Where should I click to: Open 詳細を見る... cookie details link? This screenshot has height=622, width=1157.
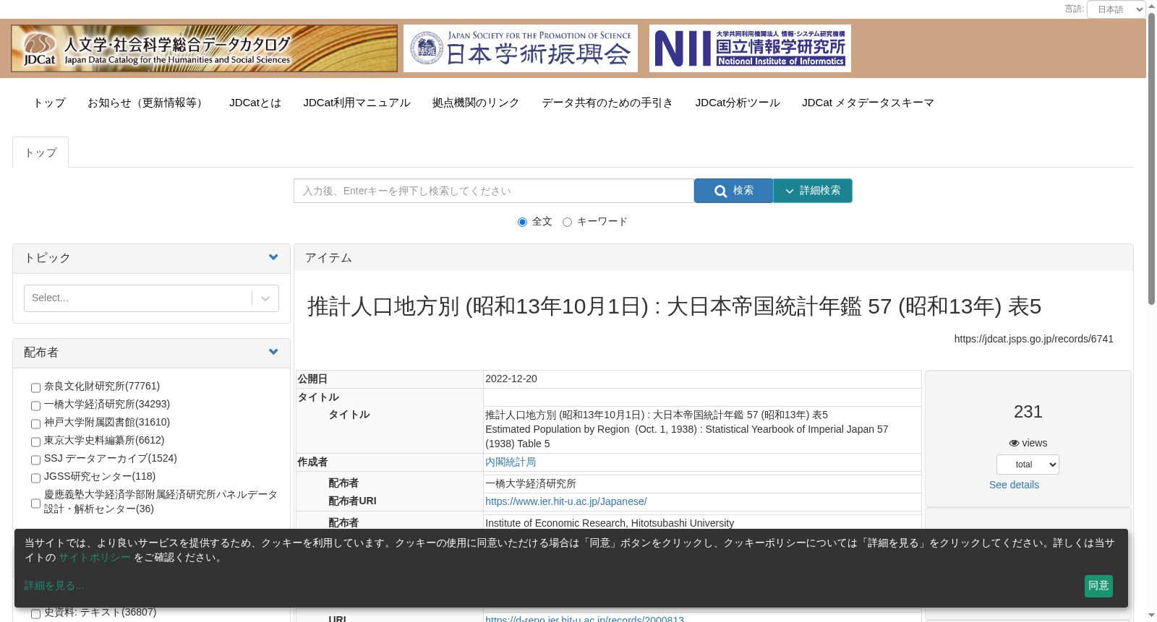point(54,586)
